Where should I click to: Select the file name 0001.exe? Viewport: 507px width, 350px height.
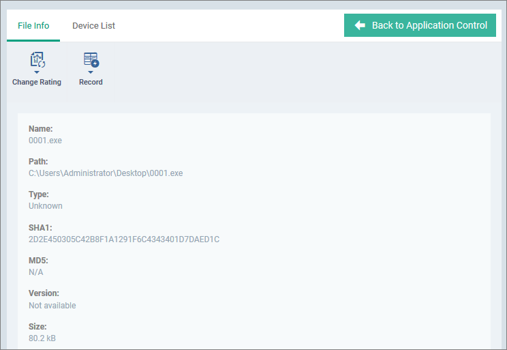[45, 141]
